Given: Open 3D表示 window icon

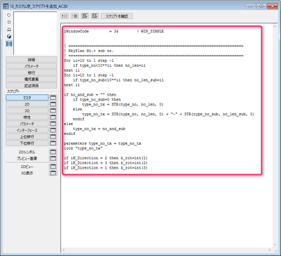Looking at the screenshot, I should [53, 173].
